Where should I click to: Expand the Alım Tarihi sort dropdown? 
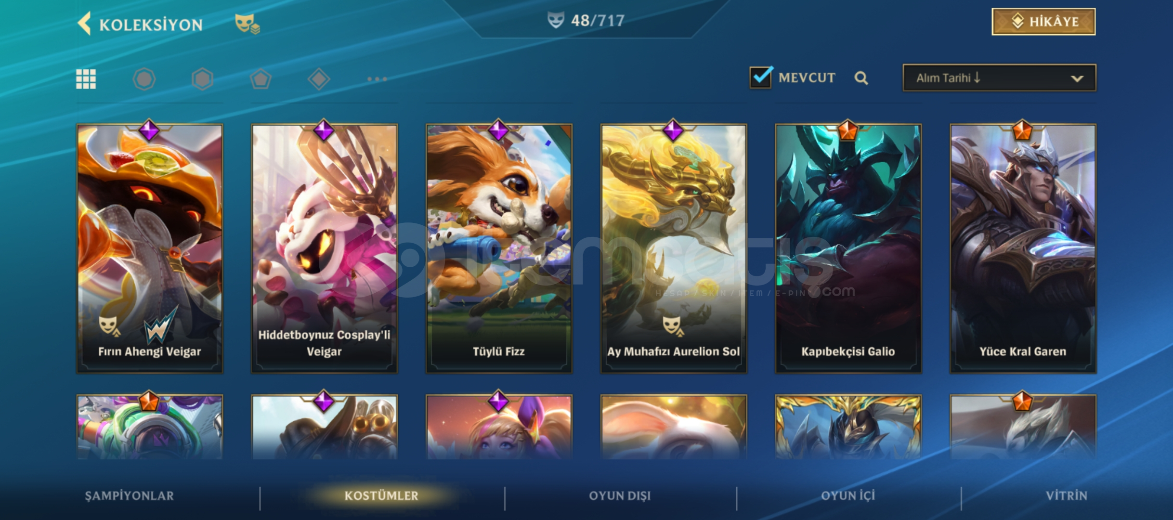pos(999,78)
